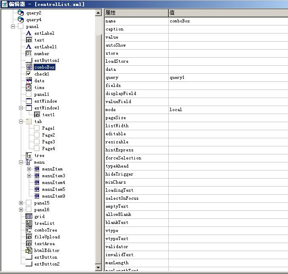Edit the query value query1

[x=228, y=78]
